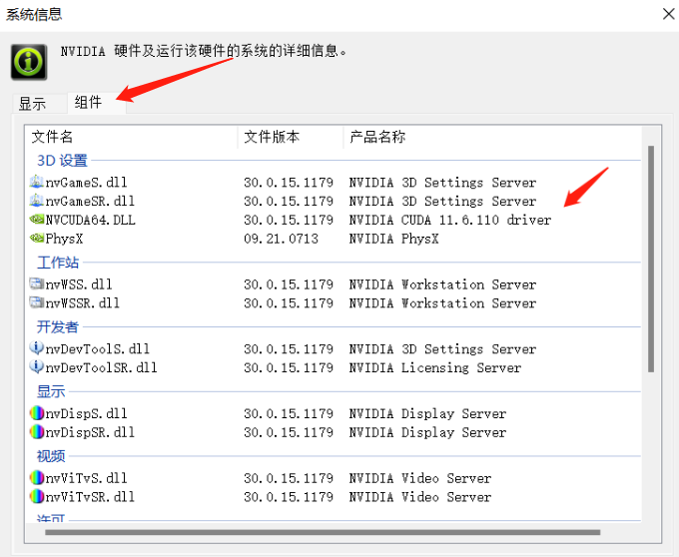Select the NVCUDA64.DLL file name
Image resolution: width=679 pixels, height=557 pixels.
[x=91, y=220]
